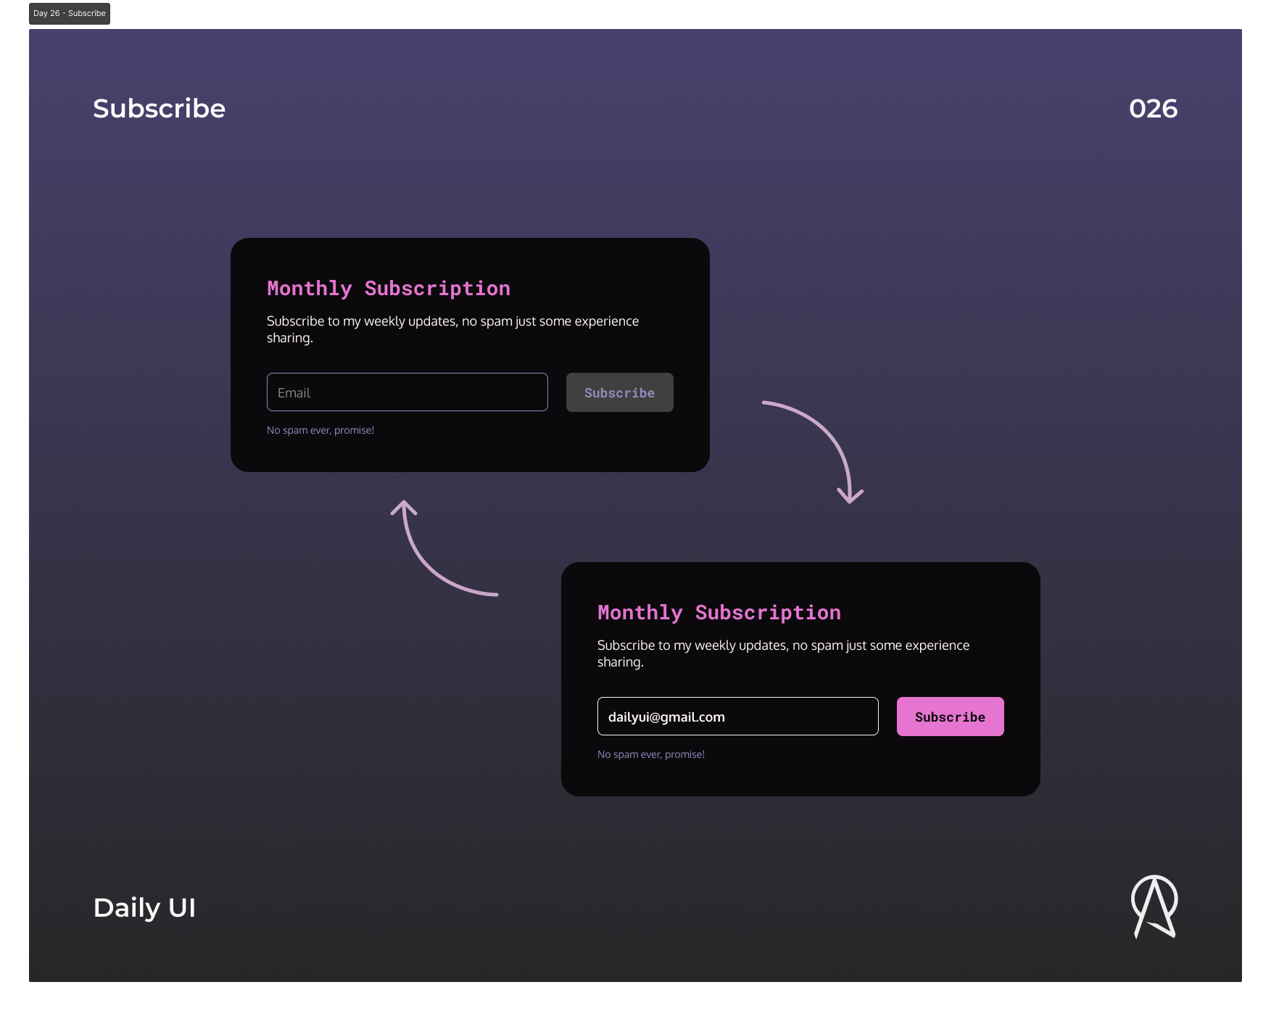Select the Day 26 - Subscribe tab label
The image size is (1271, 1011).
(x=69, y=13)
